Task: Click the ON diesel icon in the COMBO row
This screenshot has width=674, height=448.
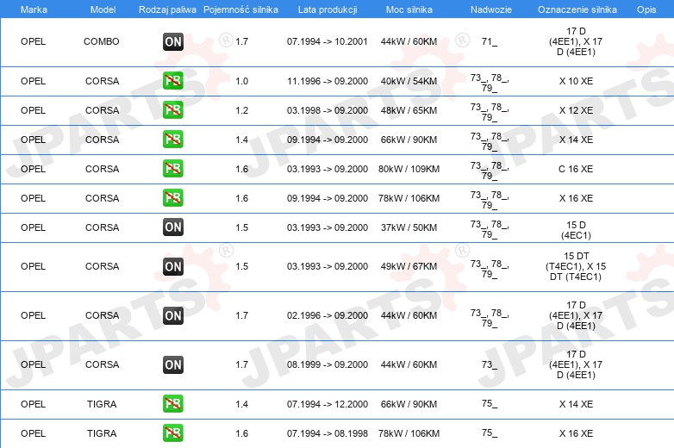Action: click(x=172, y=41)
